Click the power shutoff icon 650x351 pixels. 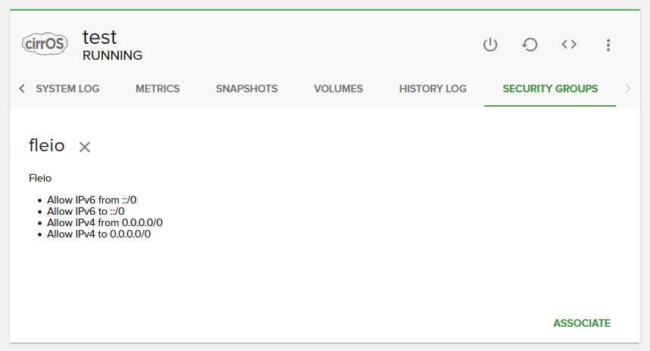pyautogui.click(x=490, y=45)
